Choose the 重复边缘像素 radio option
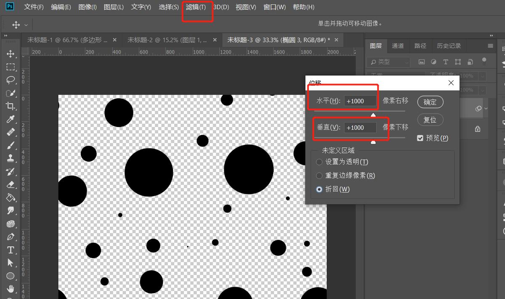The width and height of the screenshot is (505, 299). (x=319, y=176)
